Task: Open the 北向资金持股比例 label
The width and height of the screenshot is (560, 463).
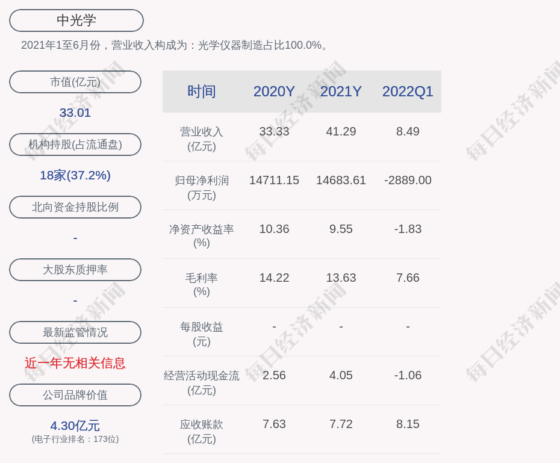Action: 75,207
